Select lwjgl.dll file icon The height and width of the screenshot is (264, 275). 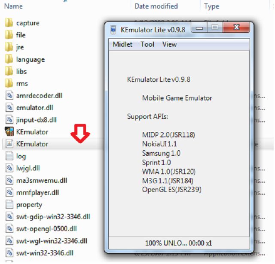coord(9,168)
